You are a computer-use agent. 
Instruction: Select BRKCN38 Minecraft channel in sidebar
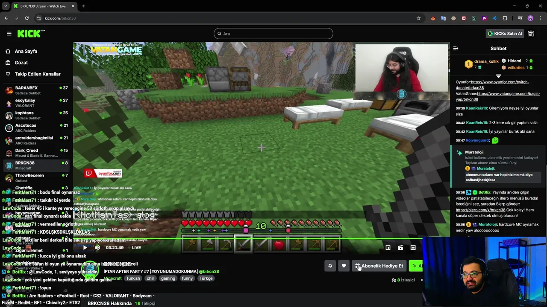(x=36, y=165)
